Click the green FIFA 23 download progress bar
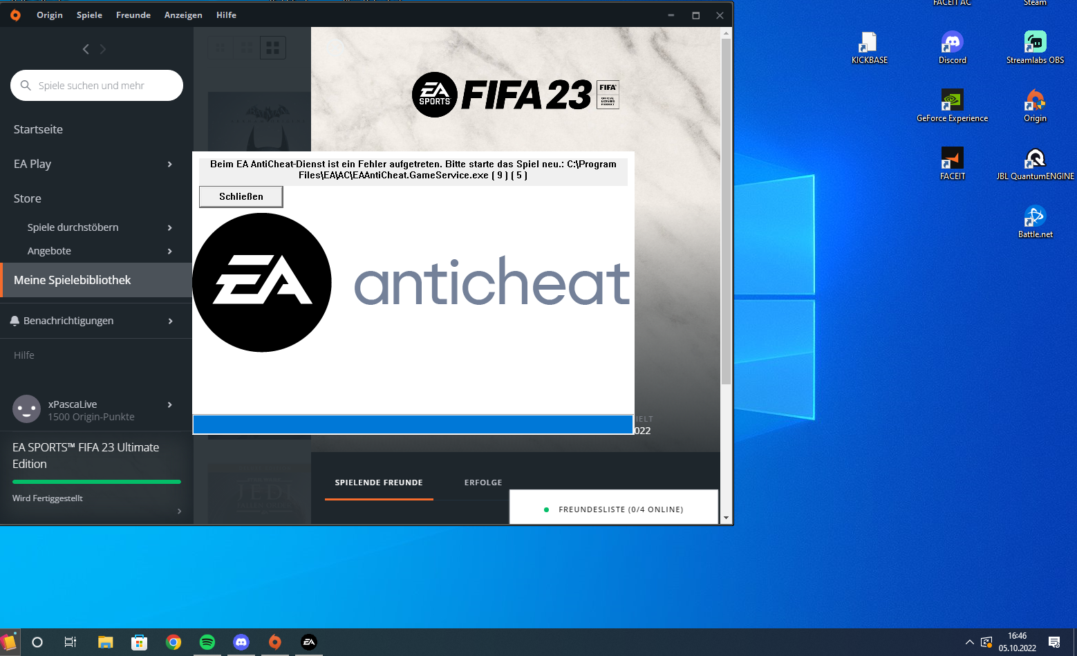The width and height of the screenshot is (1077, 656). [x=97, y=482]
